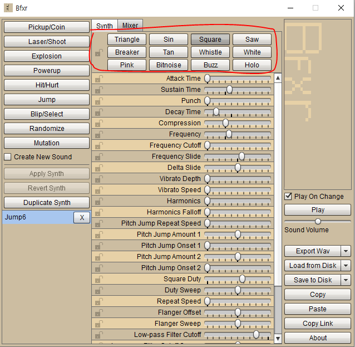This screenshot has width=355, height=347.
Task: Lock the Pitch Jump Repeat Speed parameter
Action: [x=98, y=223]
